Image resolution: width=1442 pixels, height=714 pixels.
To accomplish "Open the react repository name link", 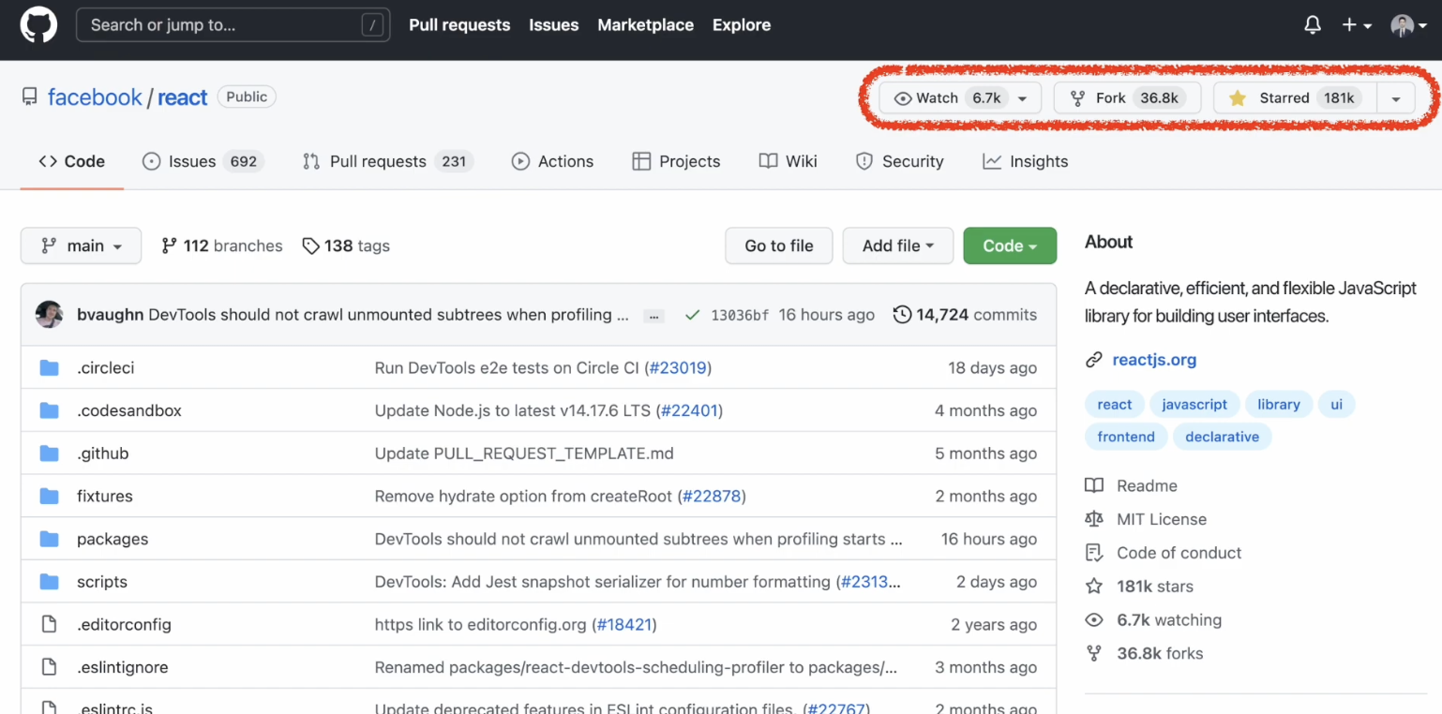I will 182,97.
